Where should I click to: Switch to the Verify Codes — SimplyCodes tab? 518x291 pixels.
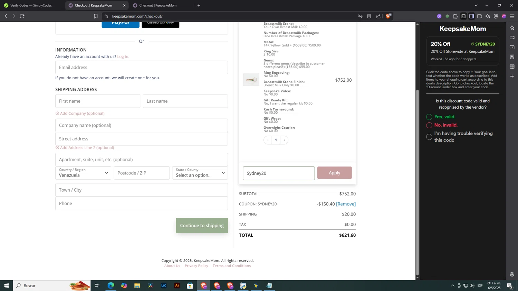(31, 6)
